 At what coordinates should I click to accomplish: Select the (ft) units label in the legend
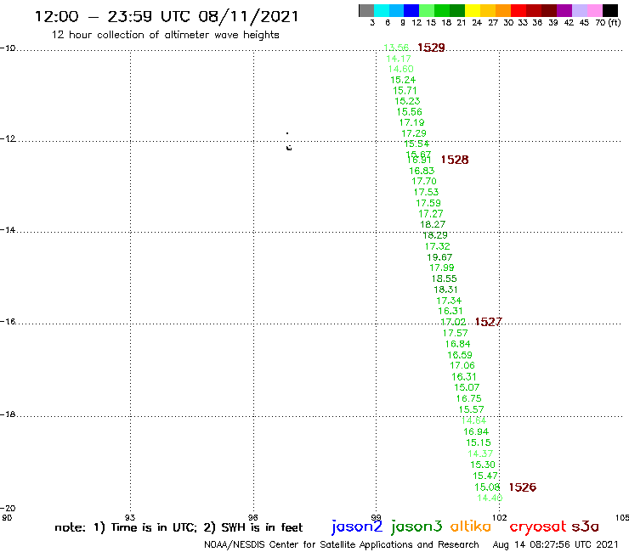point(615,22)
